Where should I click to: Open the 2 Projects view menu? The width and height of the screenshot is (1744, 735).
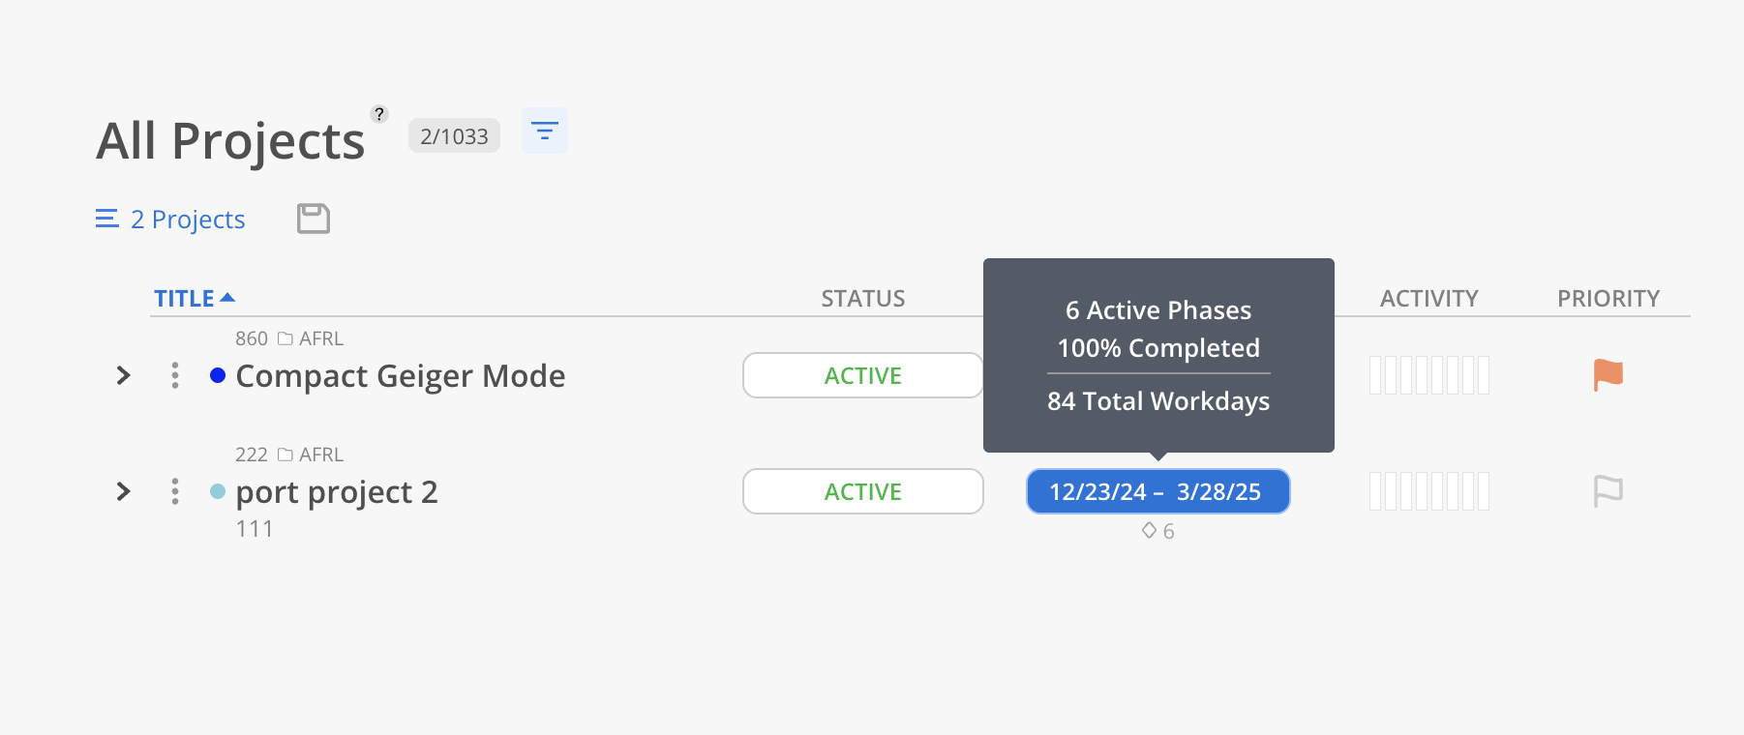170,220
